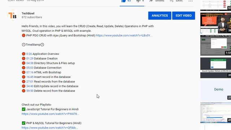Save video to a playlist
Image resolution: width=231 pixels, height=130 pixels.
pyautogui.click(x=176, y=1)
